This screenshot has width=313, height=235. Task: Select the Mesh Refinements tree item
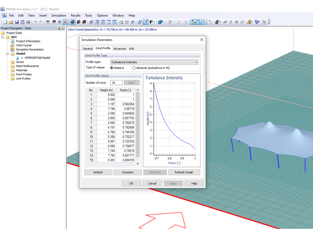pyautogui.click(x=28, y=66)
